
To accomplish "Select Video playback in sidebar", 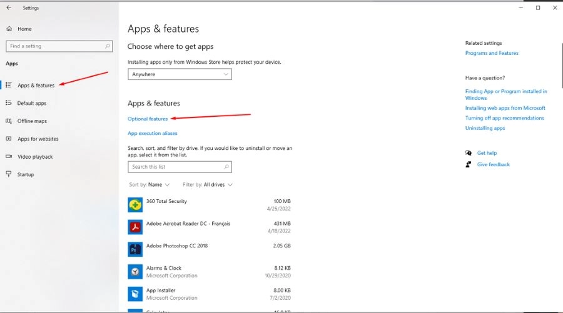I will 35,157.
